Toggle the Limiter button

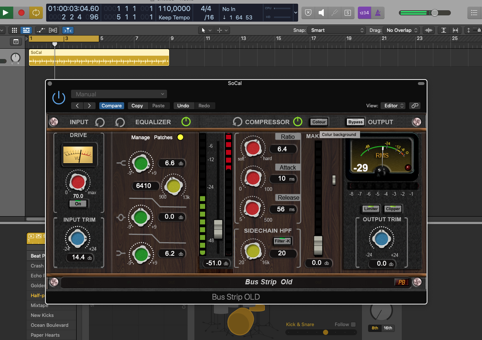371,209
